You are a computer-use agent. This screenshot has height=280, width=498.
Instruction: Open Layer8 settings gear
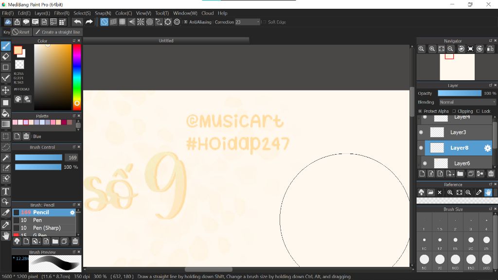tap(487, 148)
